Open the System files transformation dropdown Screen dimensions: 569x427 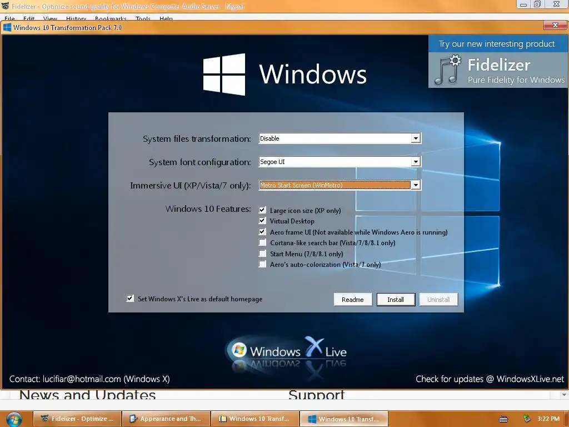[416, 138]
